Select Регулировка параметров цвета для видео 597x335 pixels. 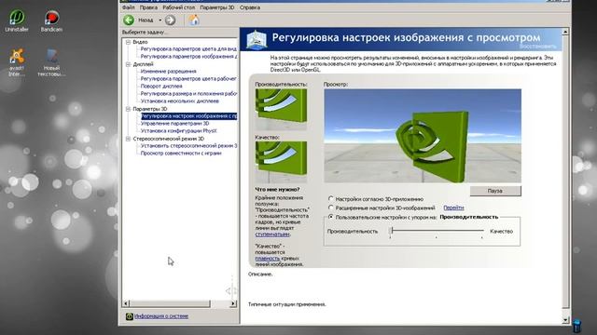pyautogui.click(x=188, y=49)
